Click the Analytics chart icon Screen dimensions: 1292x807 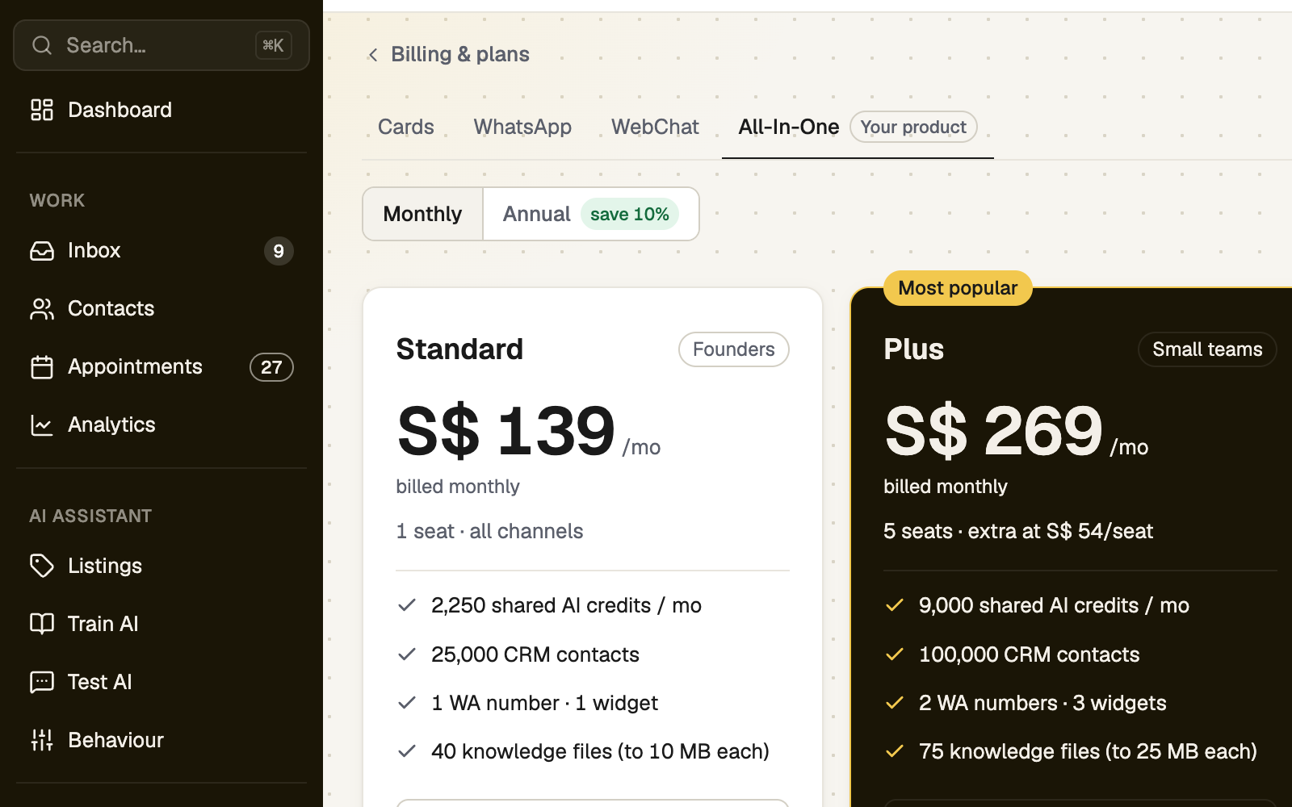point(42,425)
